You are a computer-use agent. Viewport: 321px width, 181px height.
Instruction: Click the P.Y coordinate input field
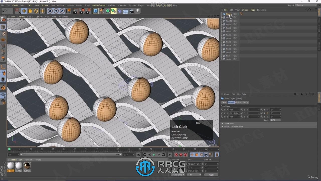(234, 113)
